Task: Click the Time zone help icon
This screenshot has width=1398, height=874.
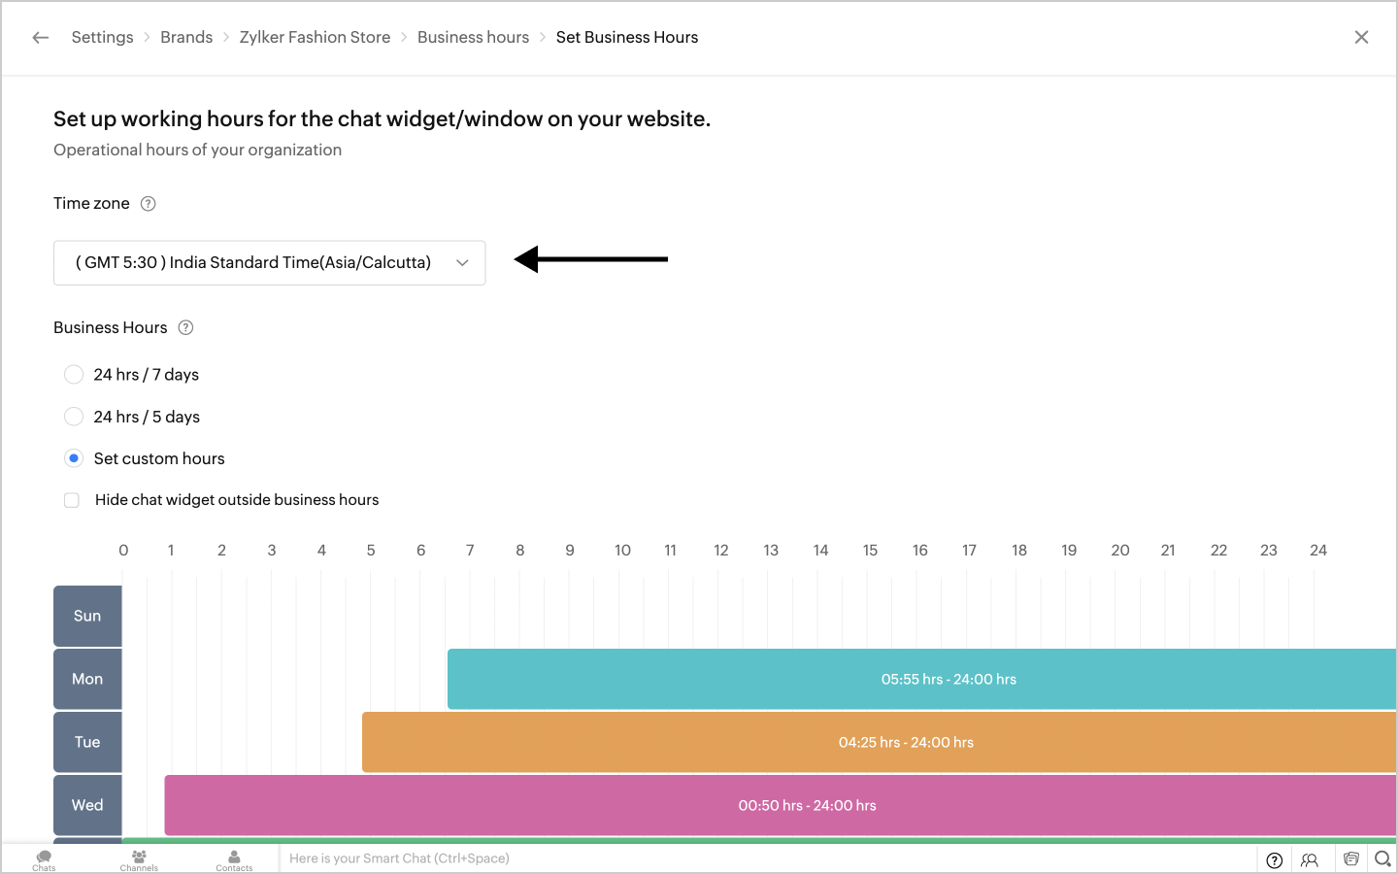Action: 149,204
